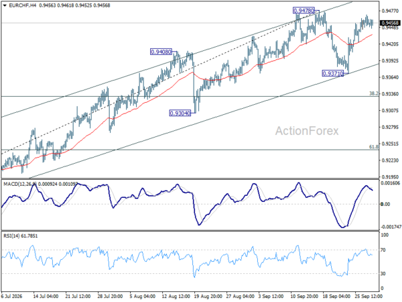Click the 10 Sep 20:00 time marker
Image resolution: width=402 pixels, height=302 pixels.
pyautogui.click(x=304, y=297)
